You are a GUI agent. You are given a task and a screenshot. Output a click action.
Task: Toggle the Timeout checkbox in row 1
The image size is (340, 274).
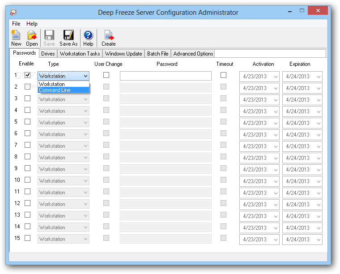223,75
